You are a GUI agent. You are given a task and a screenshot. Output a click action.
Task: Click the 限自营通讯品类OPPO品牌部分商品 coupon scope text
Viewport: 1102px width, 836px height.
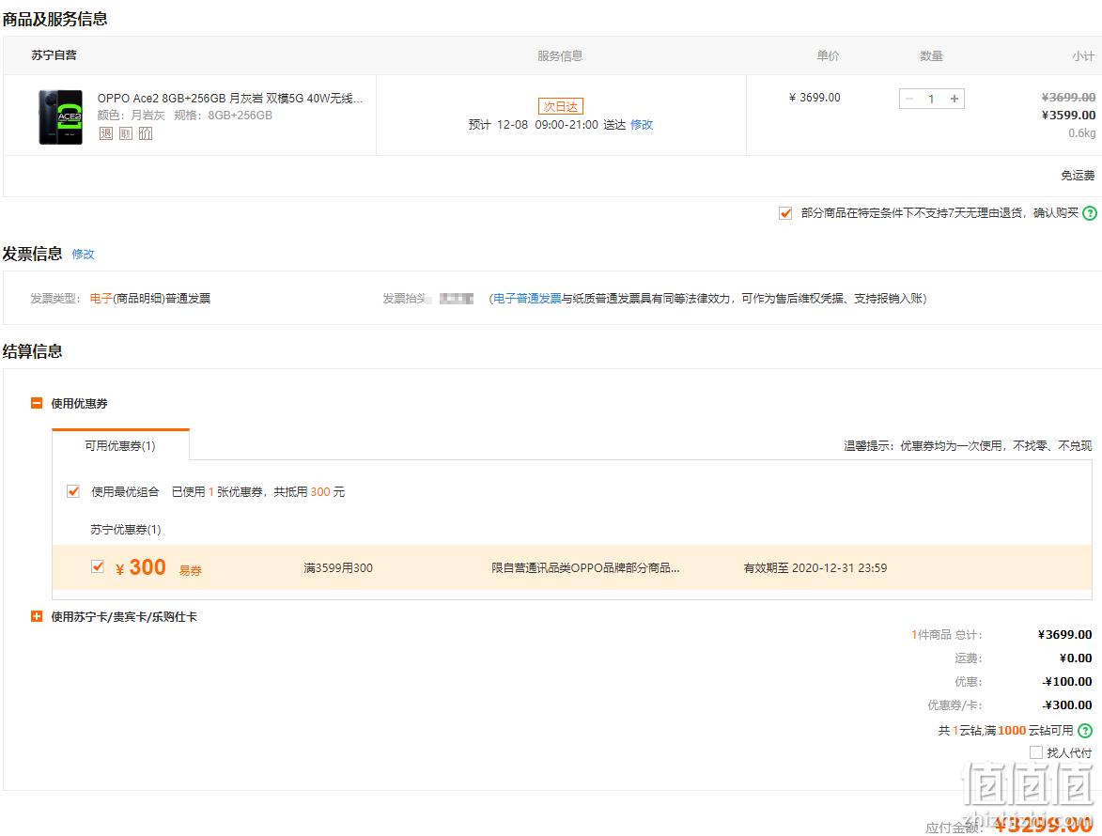pyautogui.click(x=585, y=567)
